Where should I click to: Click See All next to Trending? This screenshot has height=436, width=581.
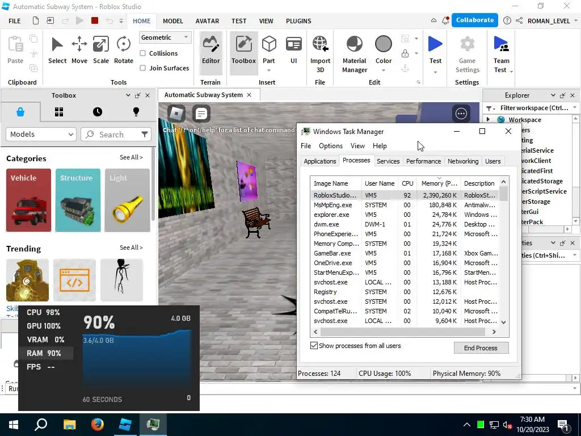(131, 248)
